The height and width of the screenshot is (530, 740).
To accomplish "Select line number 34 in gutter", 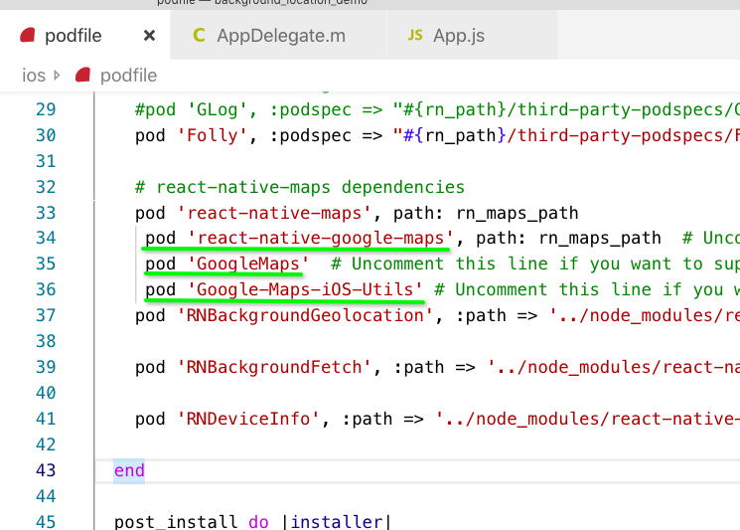I will pos(46,238).
